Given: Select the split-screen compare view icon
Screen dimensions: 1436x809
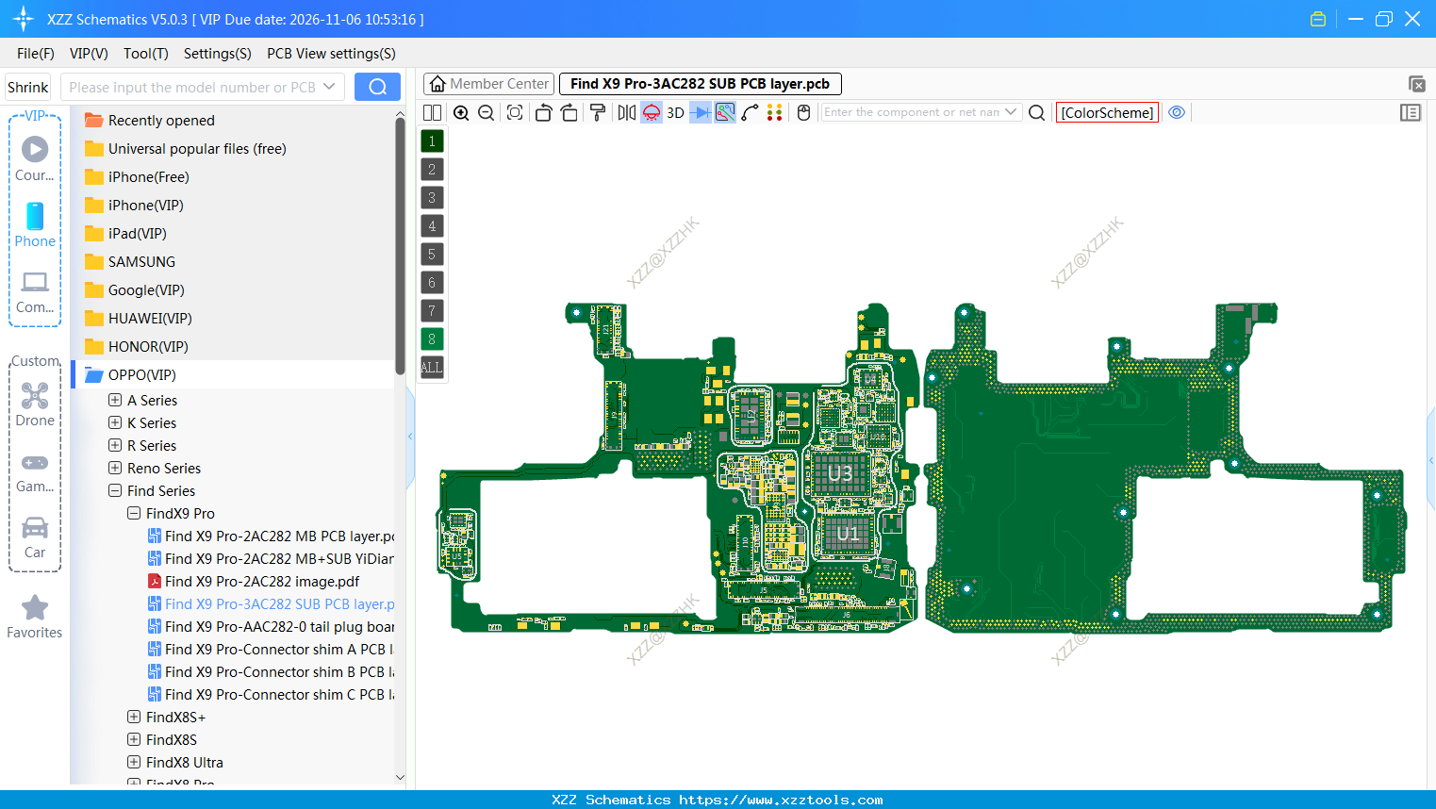Looking at the screenshot, I should pos(430,112).
